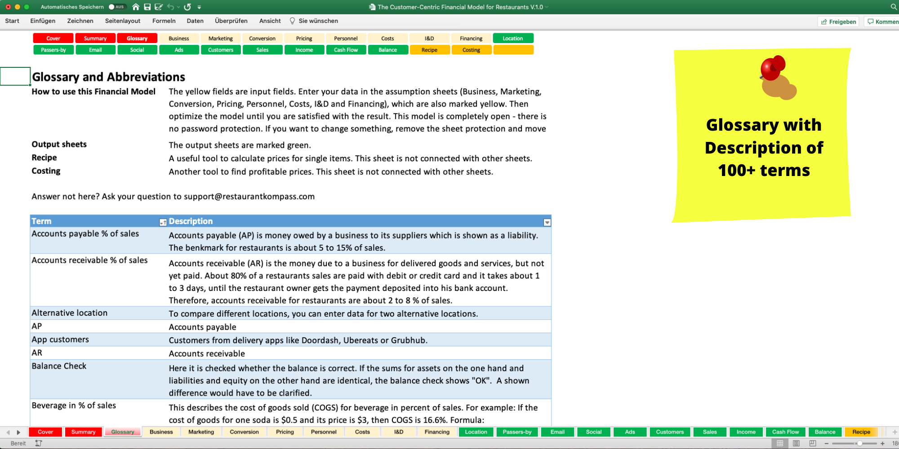Switch to Page Break preview icon
Image resolution: width=899 pixels, height=449 pixels.
tap(813, 443)
